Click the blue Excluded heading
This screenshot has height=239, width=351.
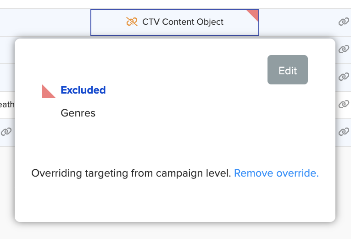(83, 90)
